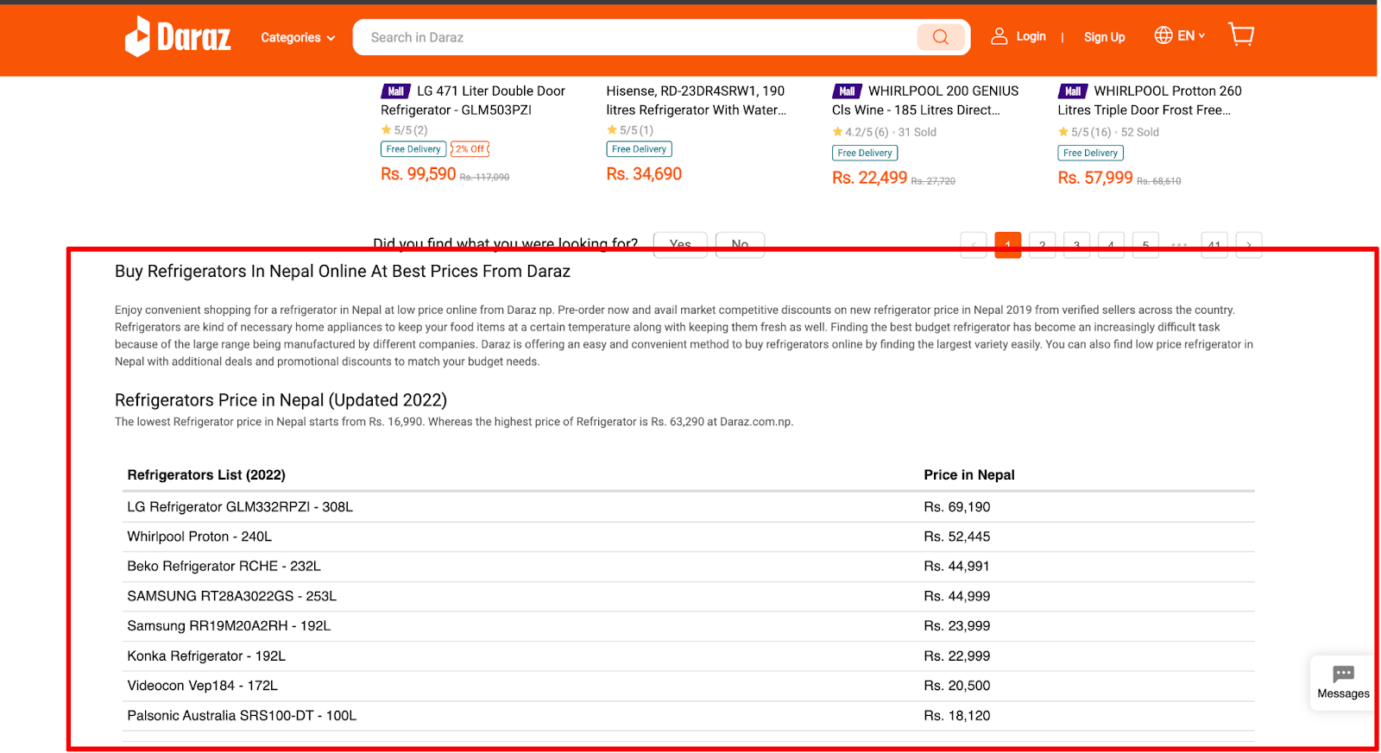Click price cell Rs. 44,991
The width and height of the screenshot is (1381, 753).
957,567
